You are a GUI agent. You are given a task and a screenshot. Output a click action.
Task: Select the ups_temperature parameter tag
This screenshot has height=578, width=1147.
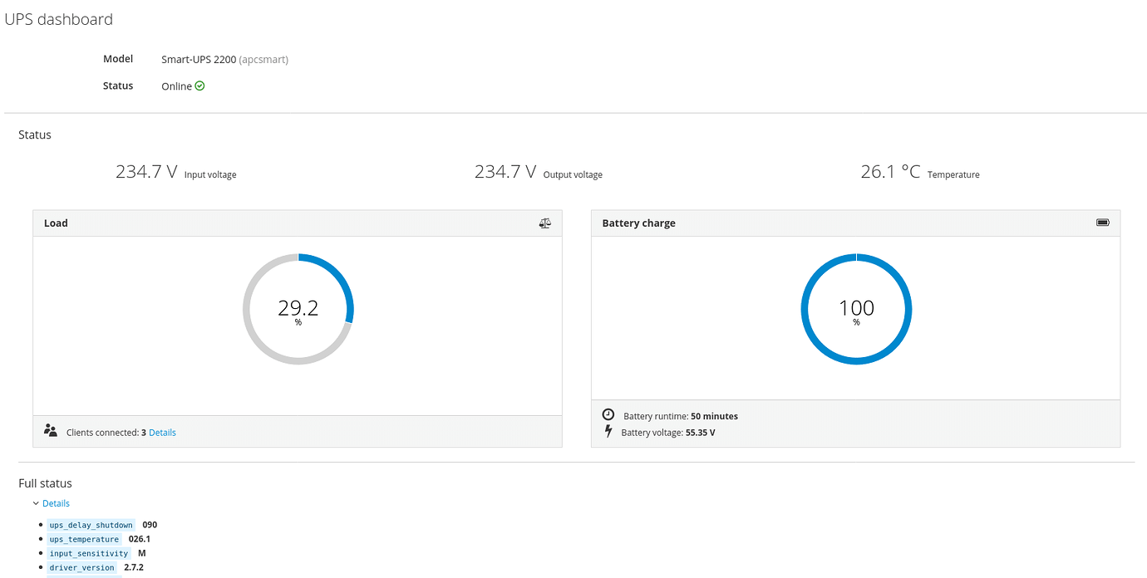pos(84,539)
